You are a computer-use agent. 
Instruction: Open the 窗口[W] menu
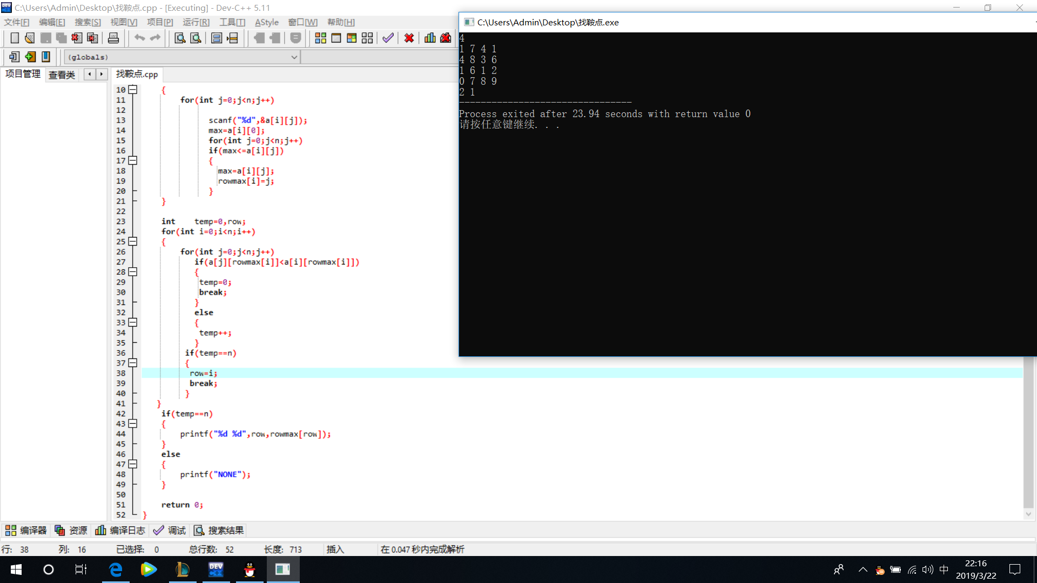click(x=302, y=22)
